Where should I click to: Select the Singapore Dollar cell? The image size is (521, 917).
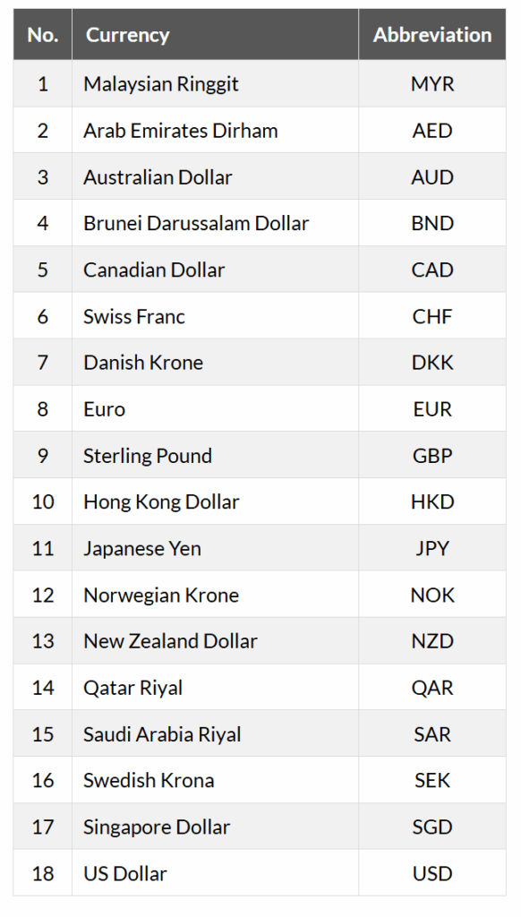coord(215,827)
